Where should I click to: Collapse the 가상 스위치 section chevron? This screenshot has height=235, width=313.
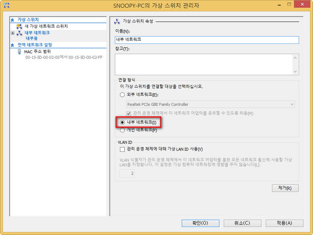point(12,20)
